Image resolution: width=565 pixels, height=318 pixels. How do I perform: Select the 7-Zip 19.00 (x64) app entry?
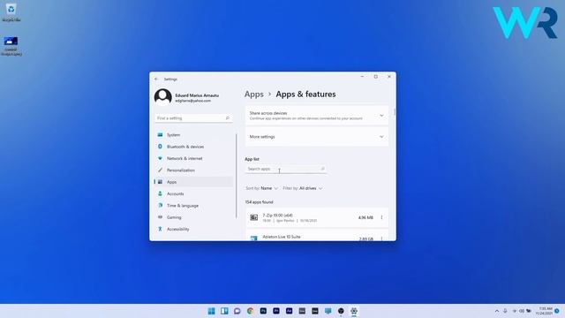click(x=317, y=217)
